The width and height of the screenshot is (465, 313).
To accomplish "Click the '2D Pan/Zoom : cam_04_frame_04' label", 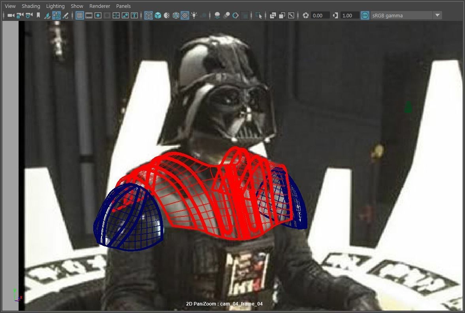I will (x=224, y=304).
